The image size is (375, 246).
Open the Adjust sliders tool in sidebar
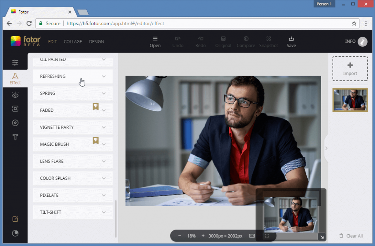pyautogui.click(x=15, y=62)
